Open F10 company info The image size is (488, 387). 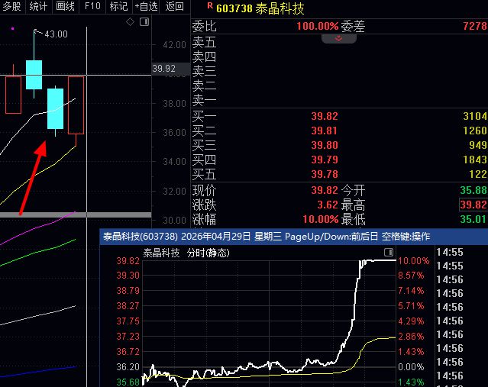coord(92,6)
